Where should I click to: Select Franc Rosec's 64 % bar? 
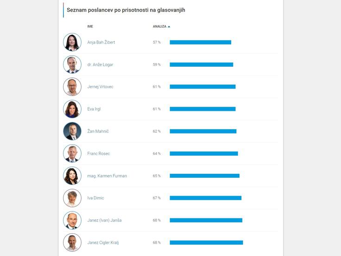tap(204, 154)
